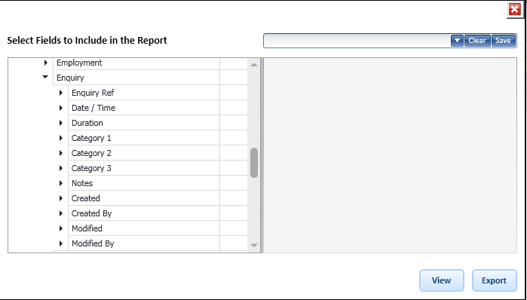Expand the Modified By field arrow
This screenshot has width=527, height=300.
(61, 243)
